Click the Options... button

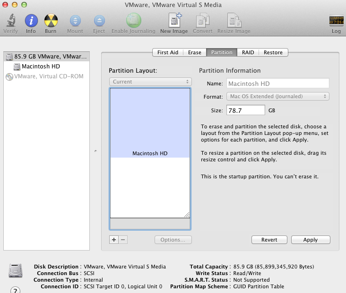173,240
